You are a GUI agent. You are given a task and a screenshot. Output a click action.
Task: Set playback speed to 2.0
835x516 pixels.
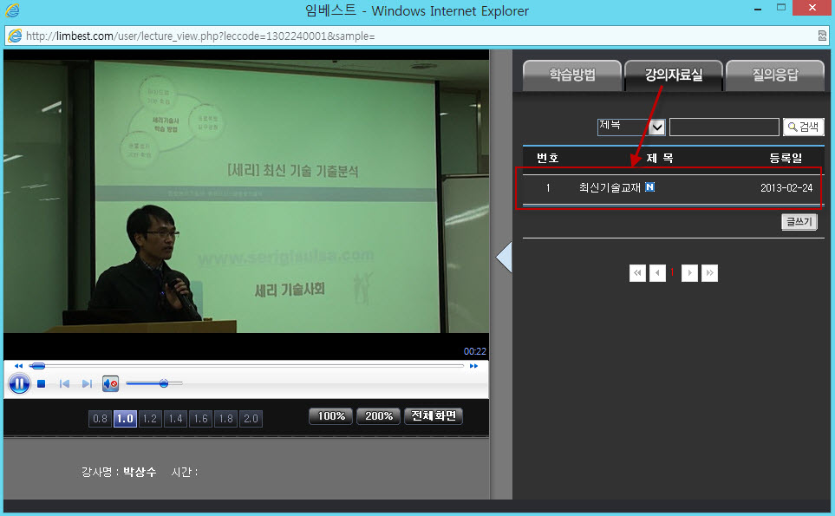pos(251,419)
